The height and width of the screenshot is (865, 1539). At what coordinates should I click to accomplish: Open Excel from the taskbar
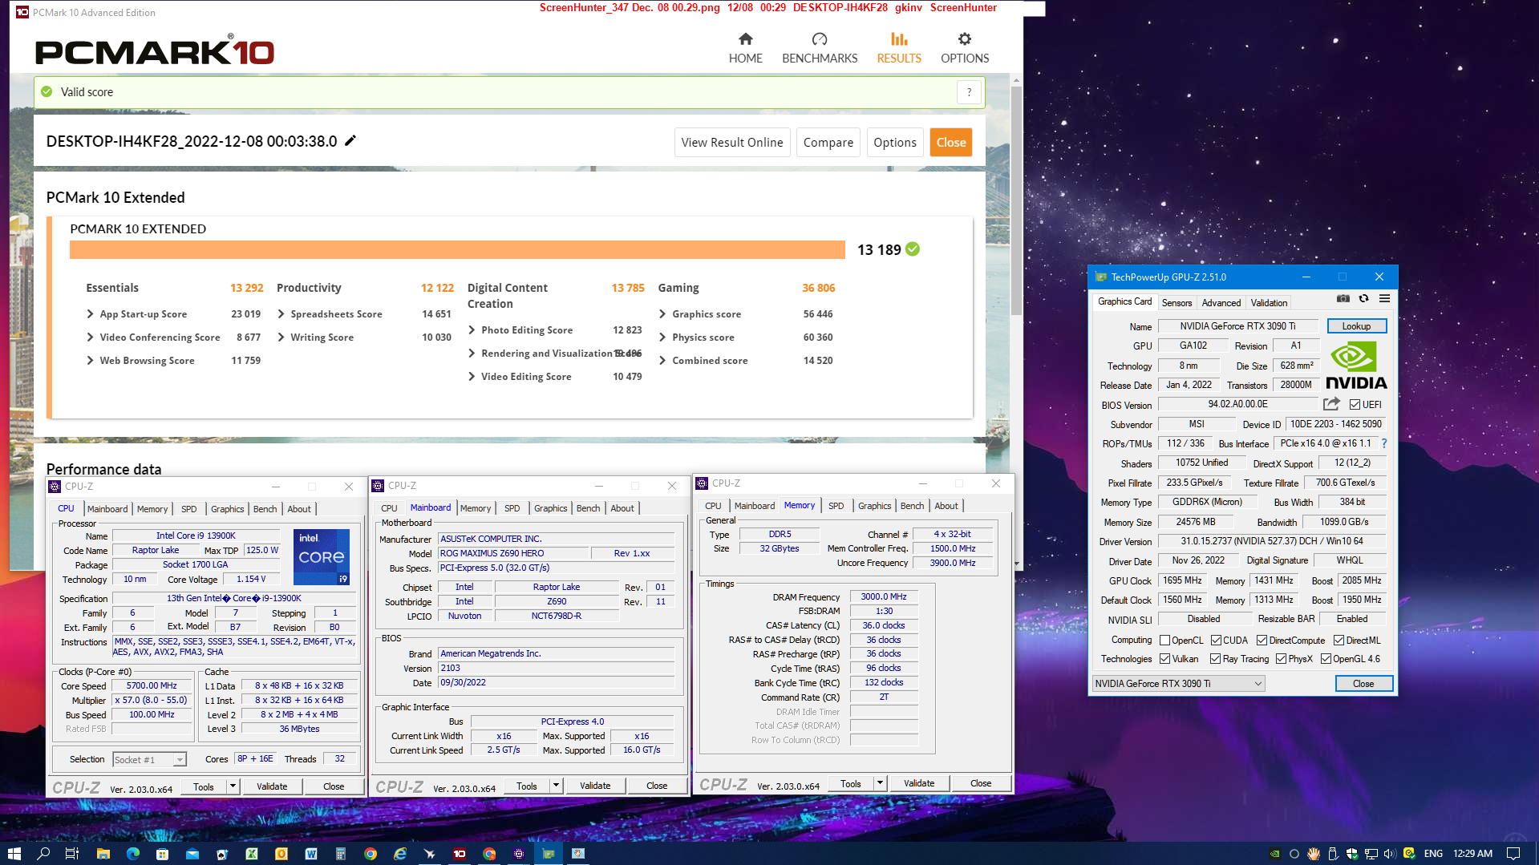(x=252, y=853)
